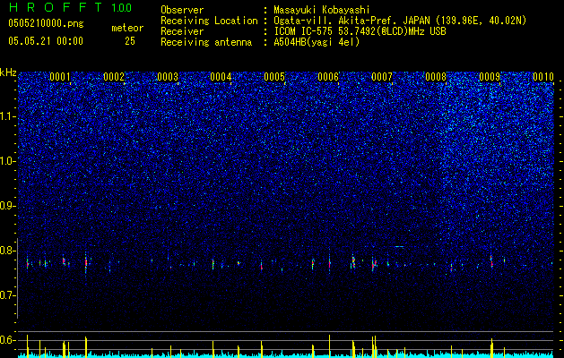The image size is (564, 358).
Task: Click the 0.9 kHz axis label
Action: [8, 206]
